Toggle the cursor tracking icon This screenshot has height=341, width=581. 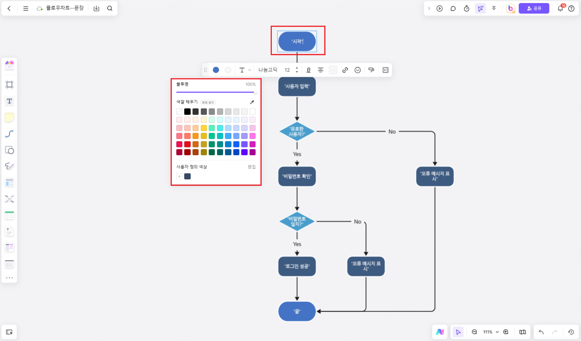click(480, 9)
